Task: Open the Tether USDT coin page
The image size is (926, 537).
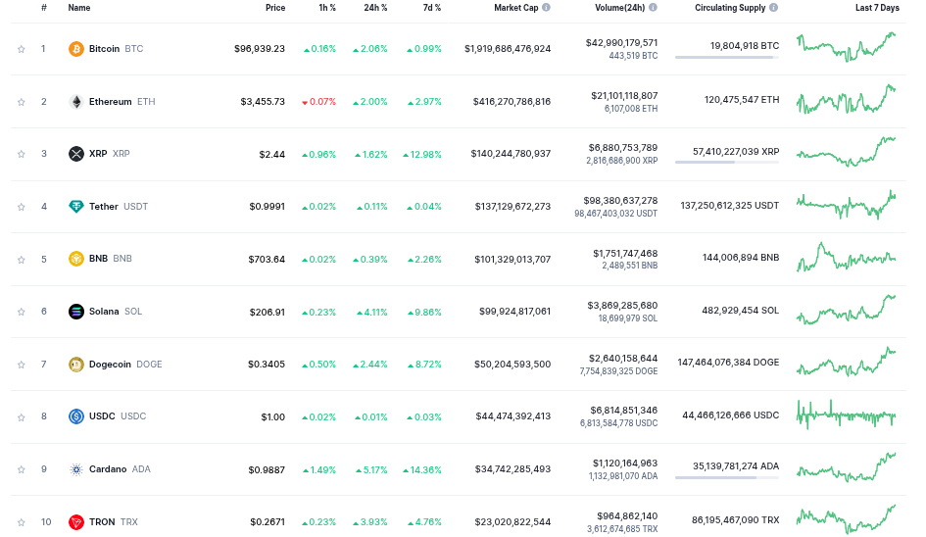Action: point(119,206)
